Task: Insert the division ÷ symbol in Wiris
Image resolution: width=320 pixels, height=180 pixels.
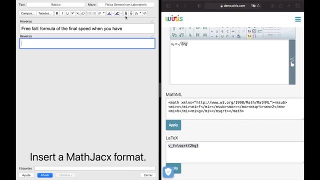Action: click(x=216, y=36)
